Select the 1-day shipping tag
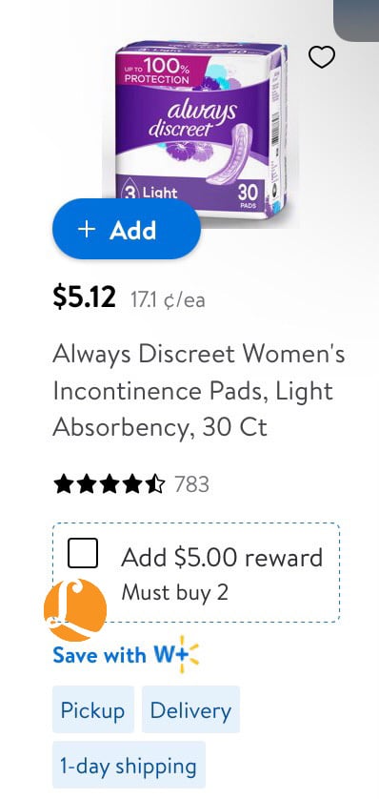Screen dimensions: 379x799 click(129, 765)
